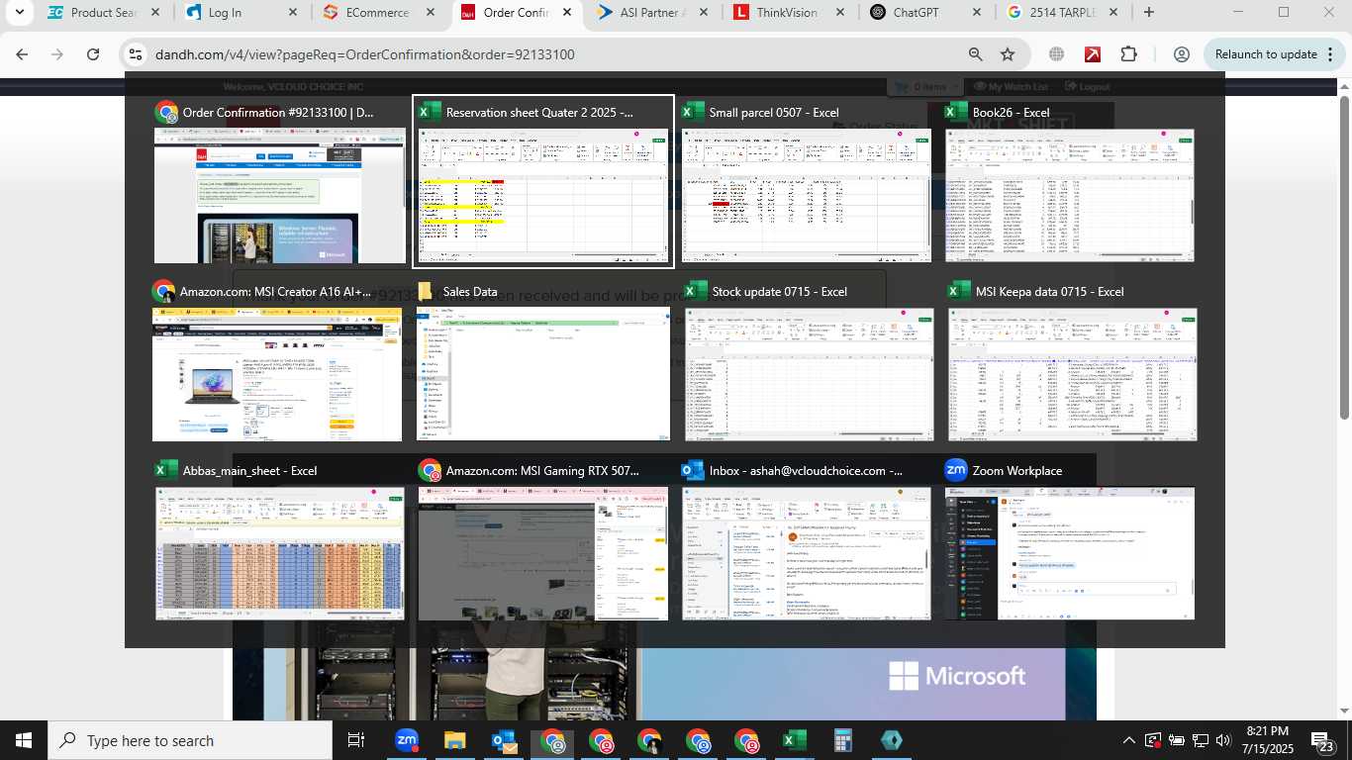The width and height of the screenshot is (1352, 760).
Task: Close the Order Confirmation browser tab
Action: (565, 13)
